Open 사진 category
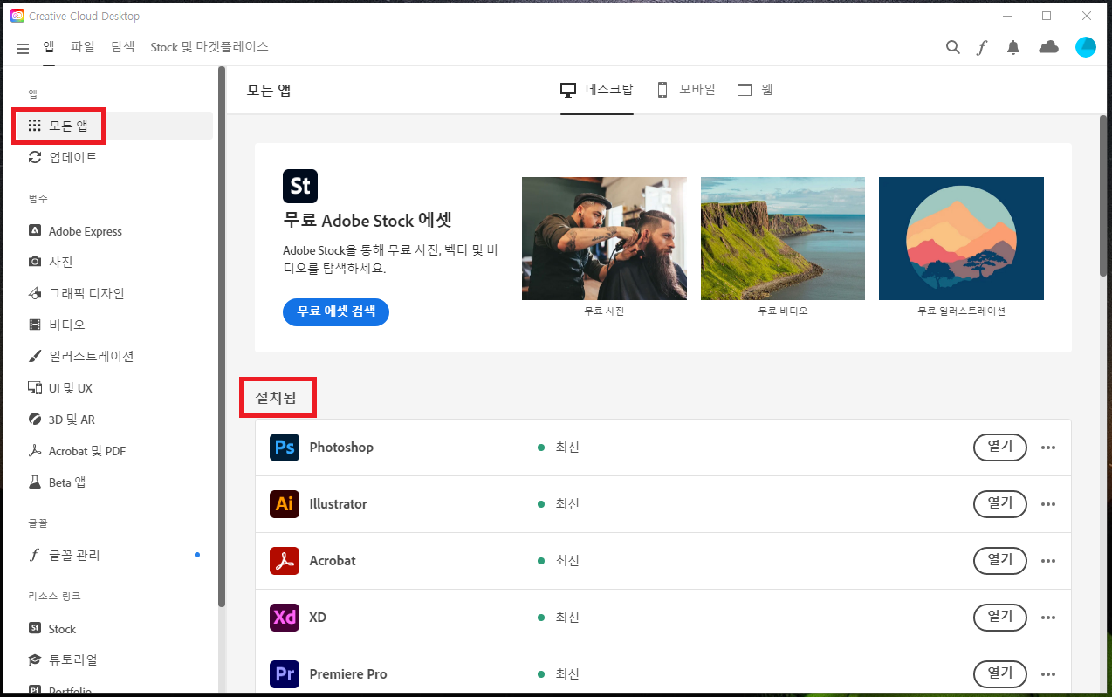This screenshot has height=697, width=1112. click(113, 262)
